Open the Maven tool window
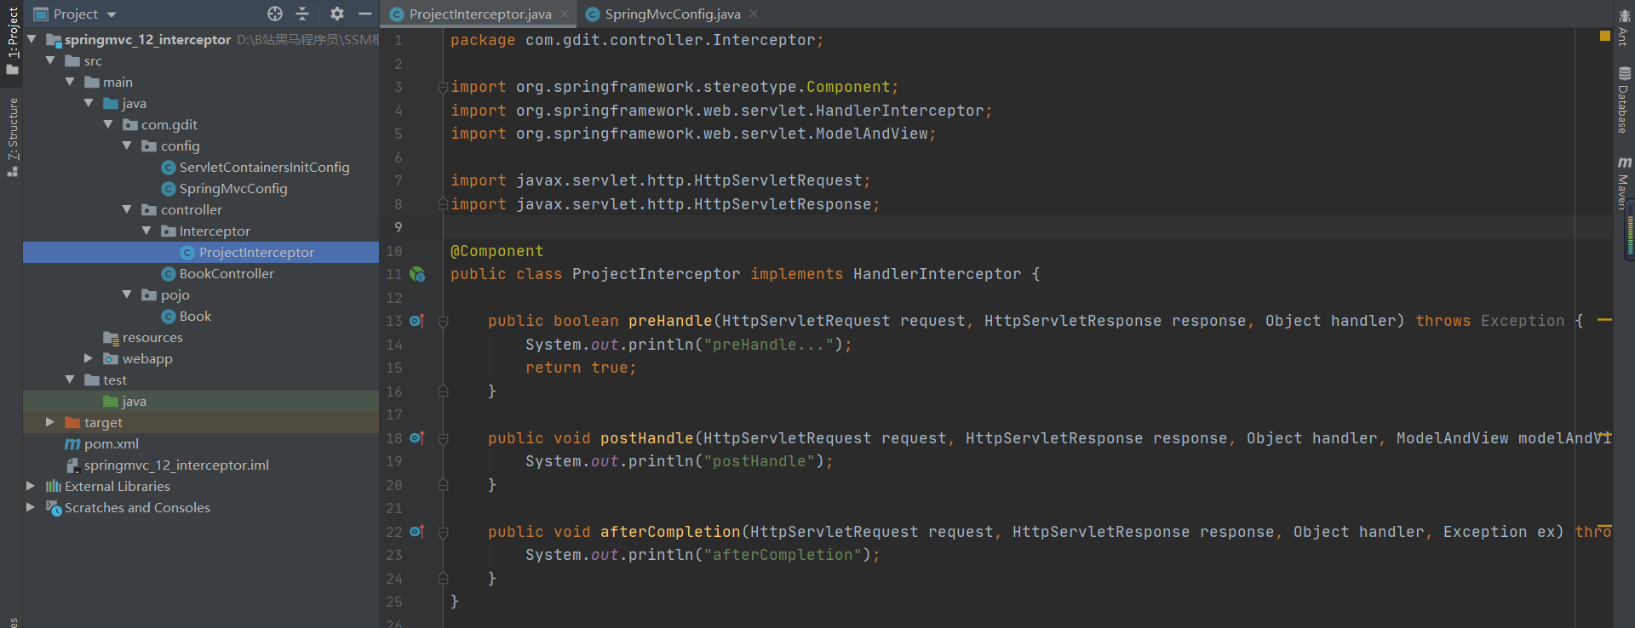 point(1623,182)
